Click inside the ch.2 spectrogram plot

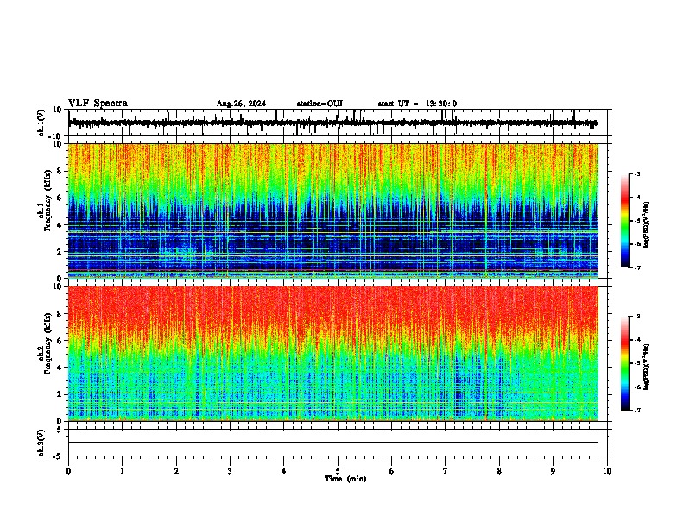(x=333, y=354)
